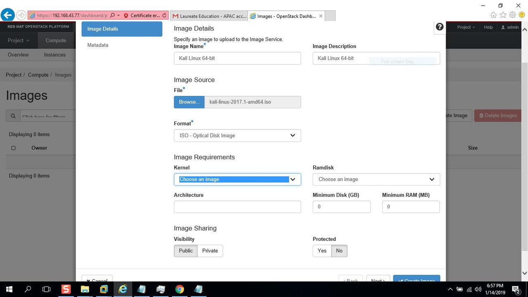Open address bar dropdown arrow

pyautogui.click(x=119, y=15)
